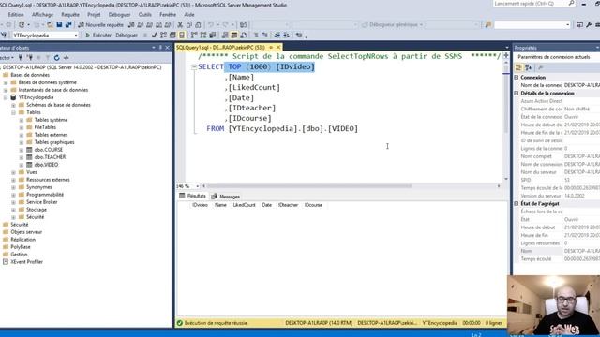
Task: Click the Quick Launch search magnifier icon
Action: (571, 4)
